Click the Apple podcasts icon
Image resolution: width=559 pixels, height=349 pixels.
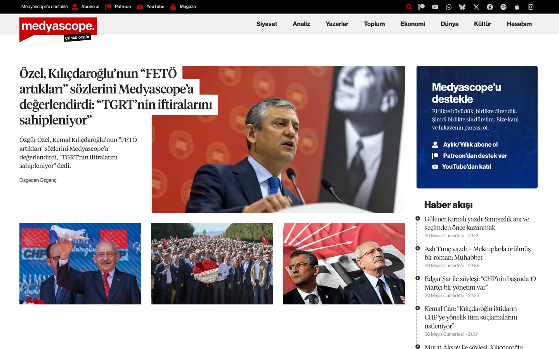coord(517,7)
